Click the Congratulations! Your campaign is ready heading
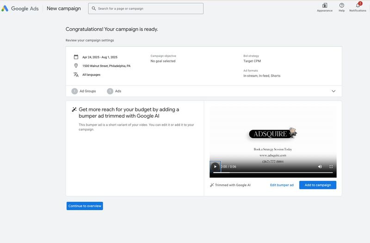370x243 pixels. click(x=112, y=29)
